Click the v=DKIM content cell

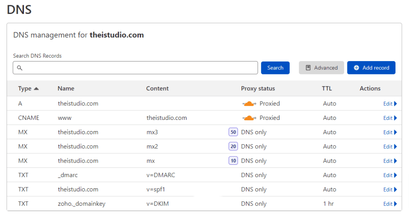pos(157,204)
